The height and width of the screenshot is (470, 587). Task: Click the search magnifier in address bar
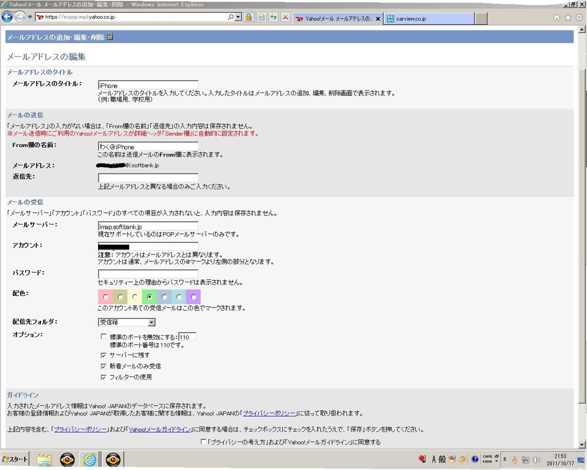coord(231,17)
